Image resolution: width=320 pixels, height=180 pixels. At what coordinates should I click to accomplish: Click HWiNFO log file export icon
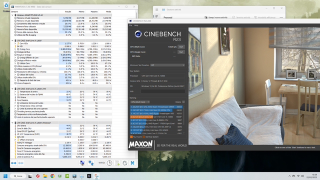click(117, 163)
